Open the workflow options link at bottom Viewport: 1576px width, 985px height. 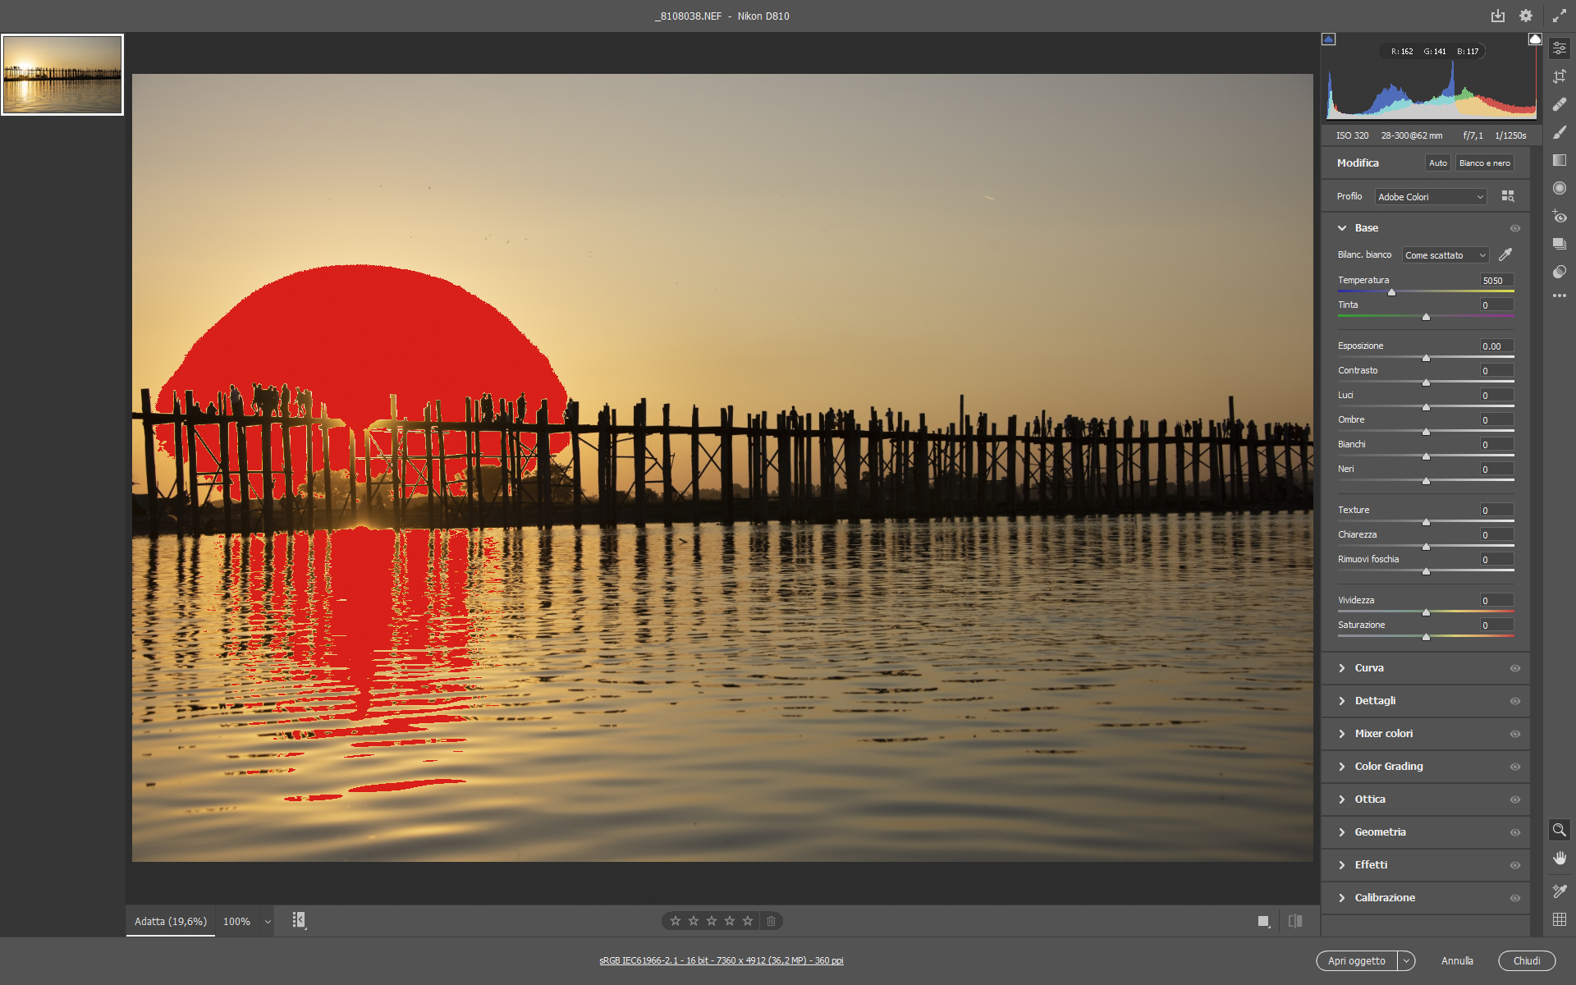[x=721, y=960]
